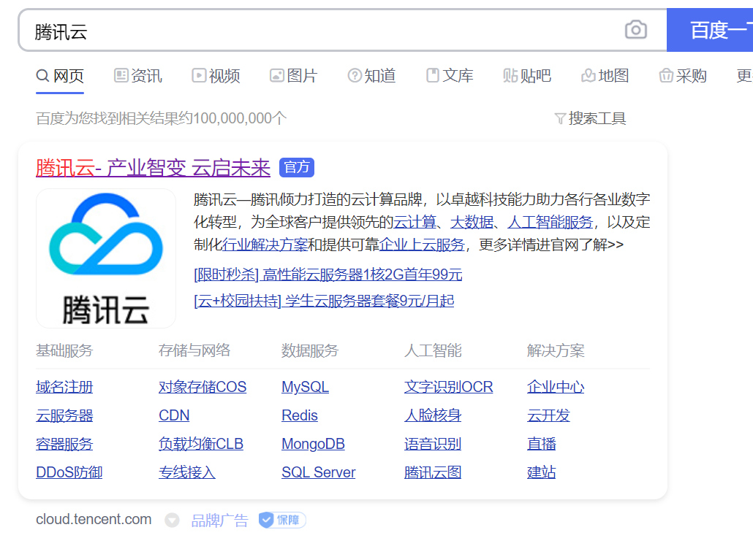Switch to the 文库 tab

click(458, 75)
